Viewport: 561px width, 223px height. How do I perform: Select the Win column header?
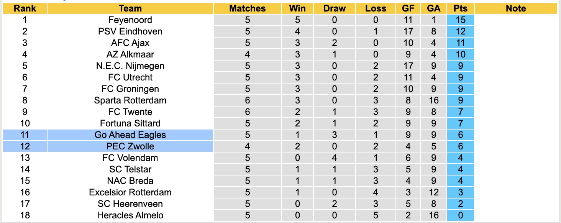[x=298, y=8]
